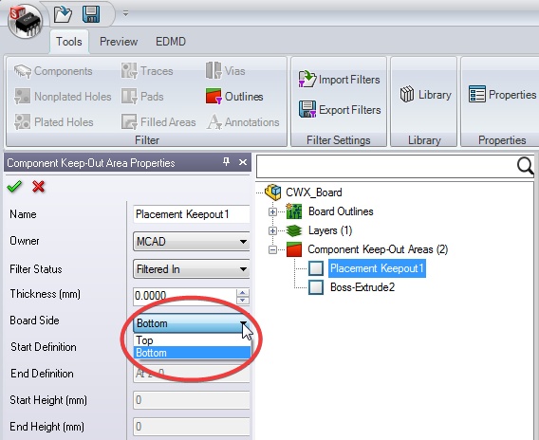The height and width of the screenshot is (440, 539).
Task: Select the Placement Keepout1 tree item
Action: pyautogui.click(x=377, y=268)
